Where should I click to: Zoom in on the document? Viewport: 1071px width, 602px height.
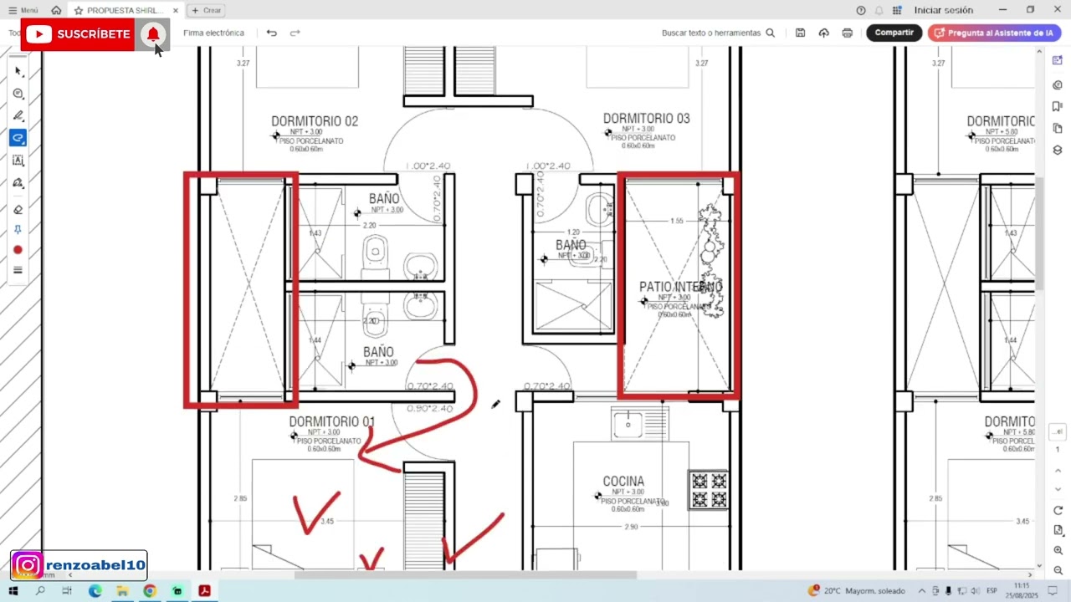(x=1058, y=550)
